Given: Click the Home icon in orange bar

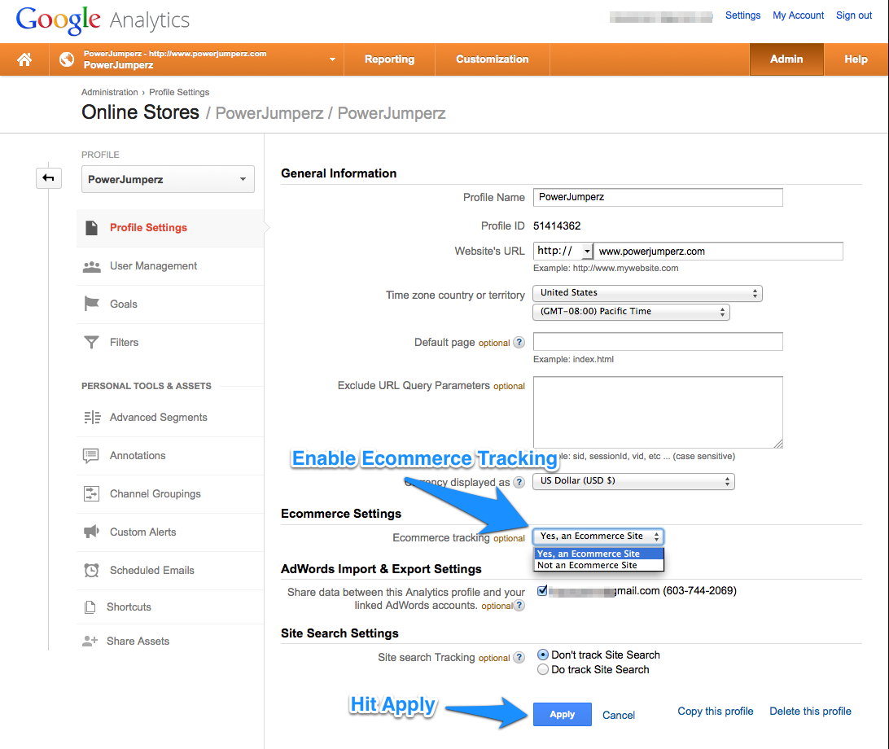Looking at the screenshot, I should point(24,59).
